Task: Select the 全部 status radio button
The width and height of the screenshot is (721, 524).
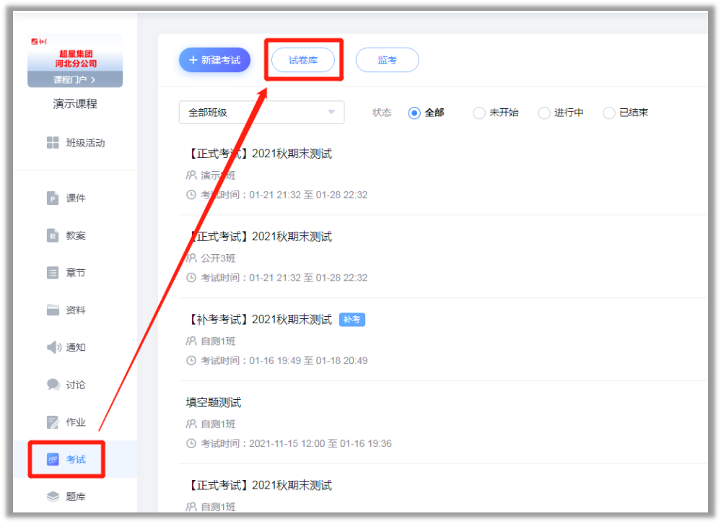Action: point(414,113)
